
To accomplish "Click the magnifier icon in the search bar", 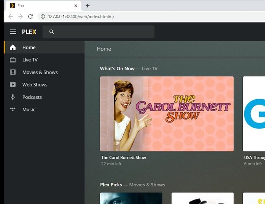I will tap(51, 32).
